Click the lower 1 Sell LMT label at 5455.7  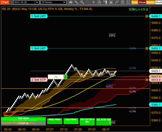39,48
